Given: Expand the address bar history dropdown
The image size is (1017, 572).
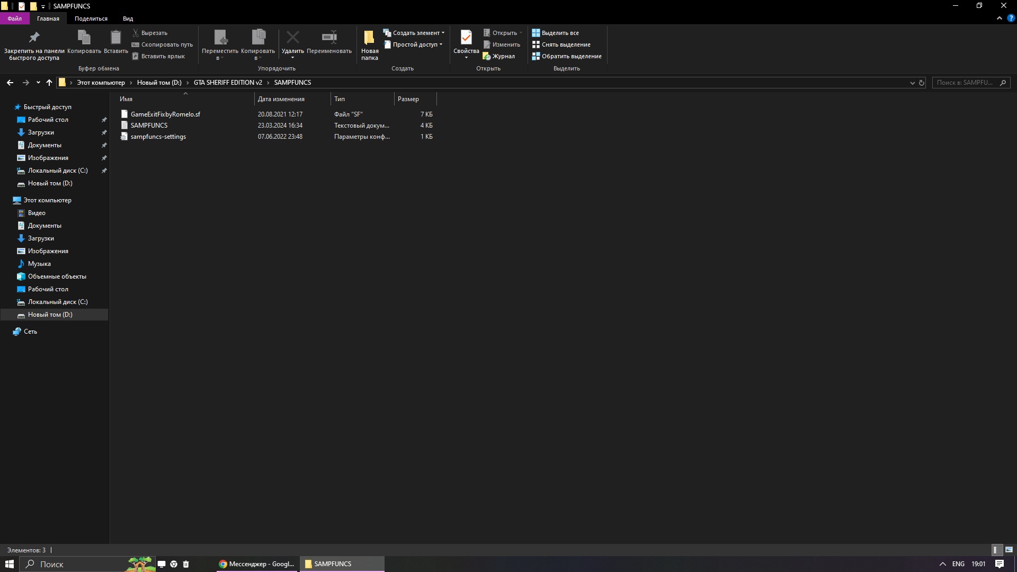Looking at the screenshot, I should (912, 83).
